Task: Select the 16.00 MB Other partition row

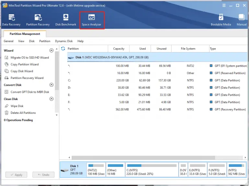Action: [157, 73]
